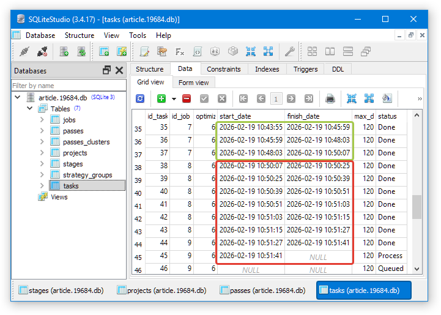Sort by the status column header
This screenshot has height=315, width=441.
pos(391,116)
